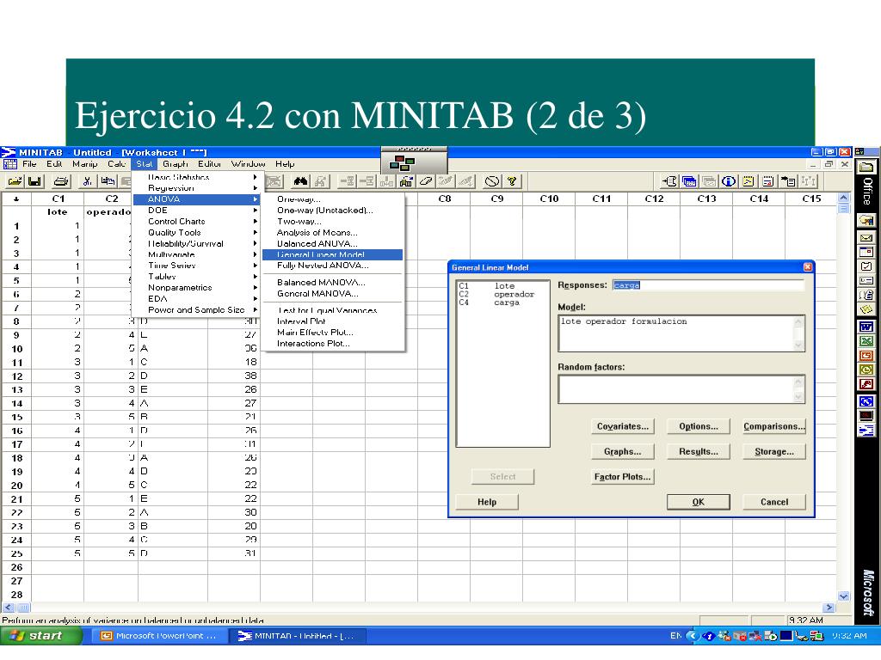Choose Interactions Plot entry

pyautogui.click(x=333, y=344)
